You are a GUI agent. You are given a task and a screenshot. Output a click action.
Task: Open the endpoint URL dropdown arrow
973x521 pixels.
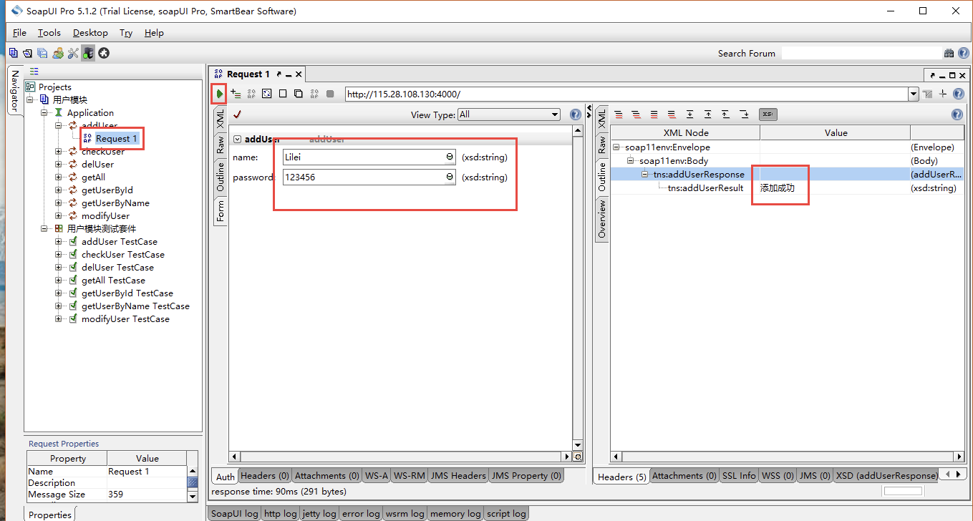coord(913,94)
